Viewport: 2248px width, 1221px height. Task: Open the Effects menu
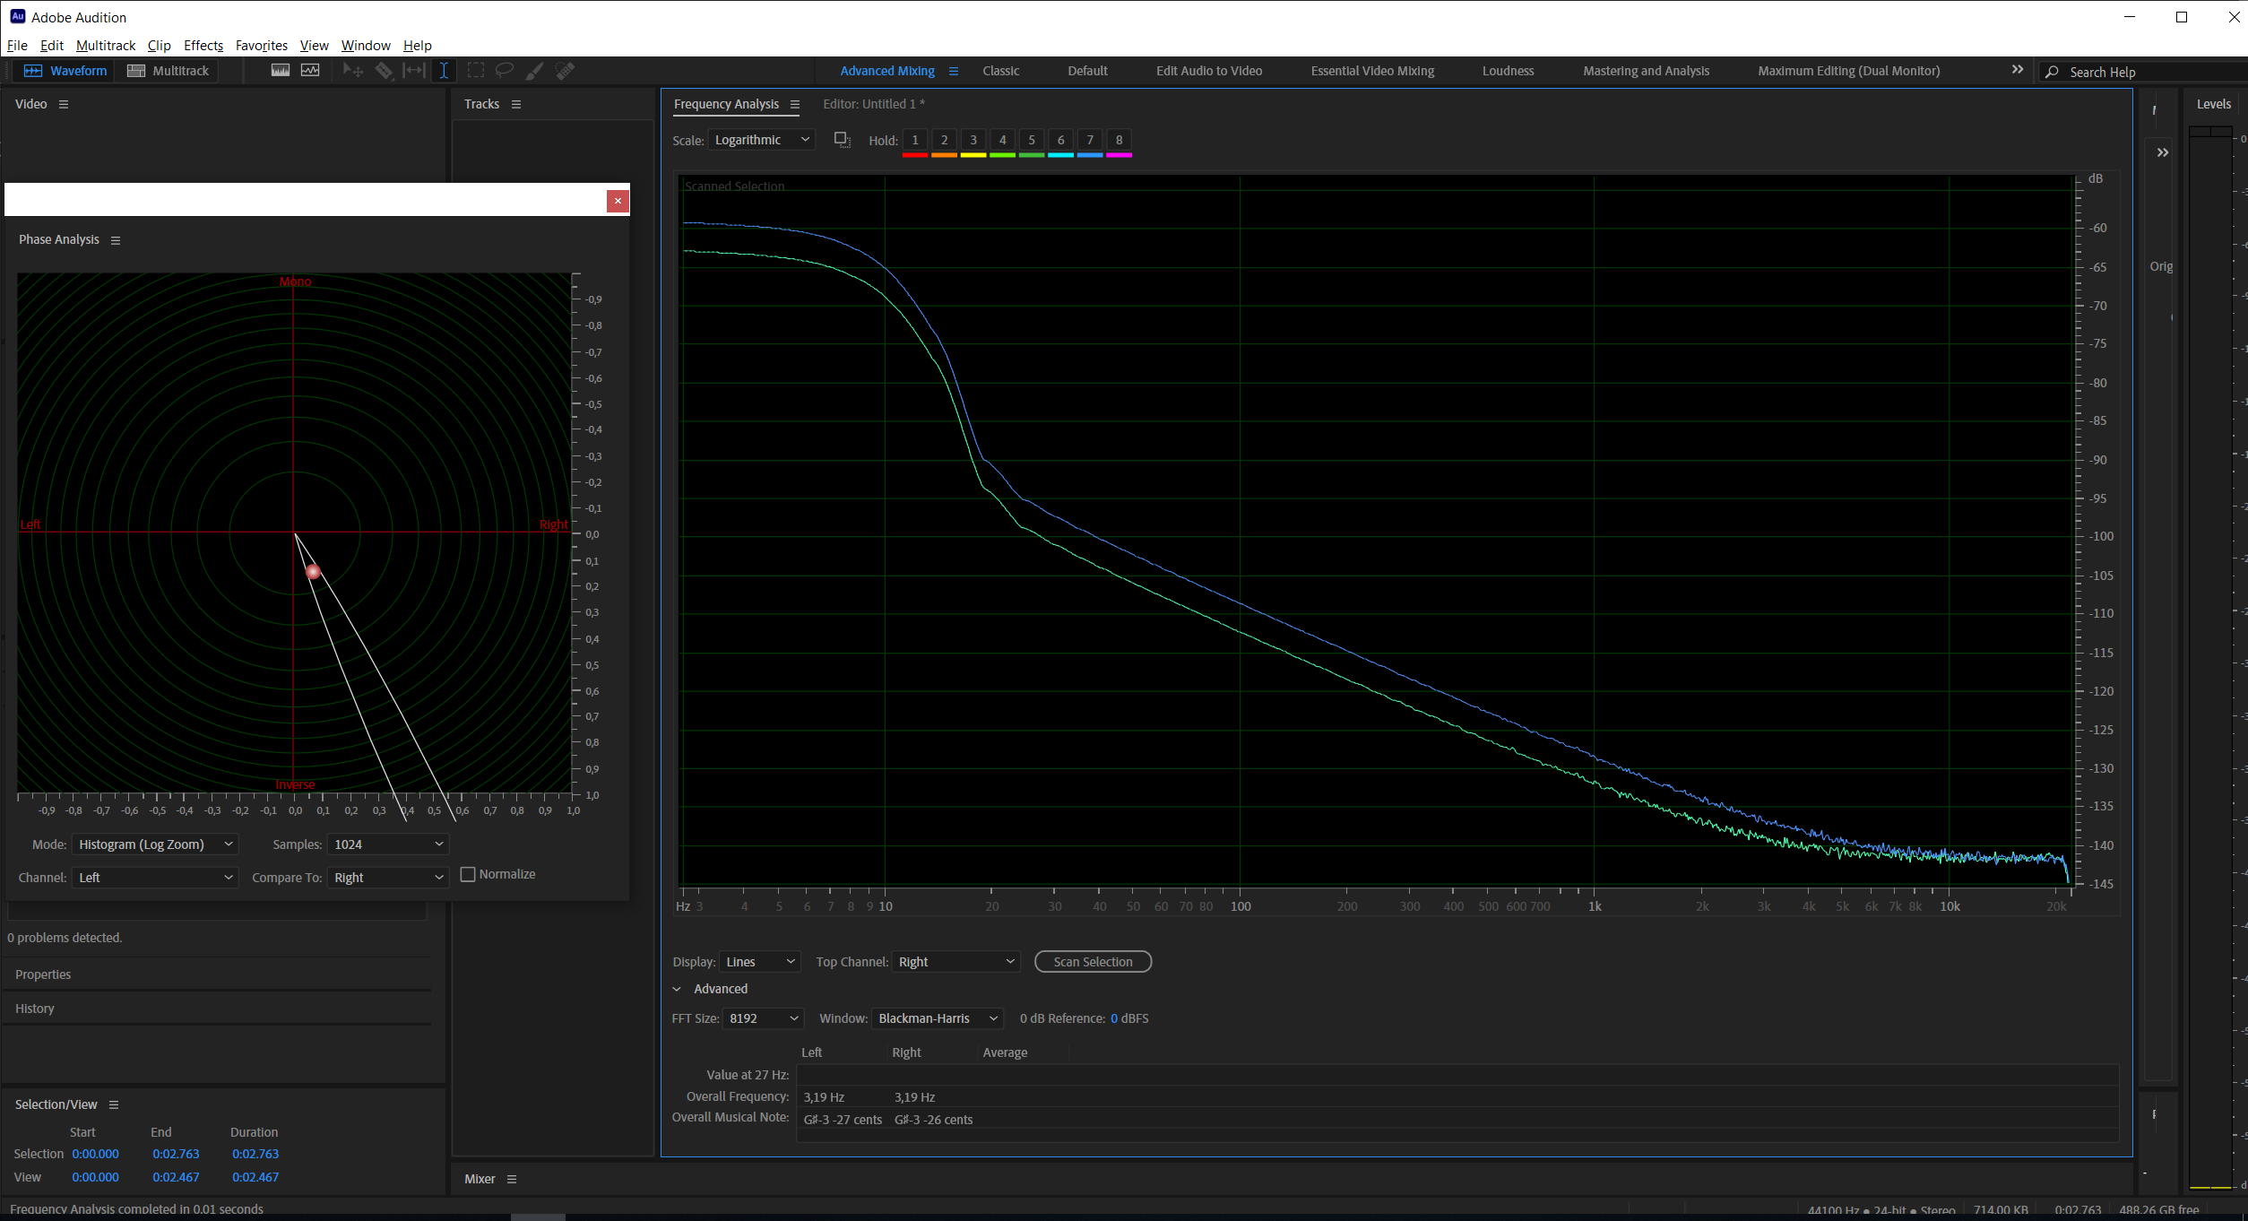tap(203, 46)
